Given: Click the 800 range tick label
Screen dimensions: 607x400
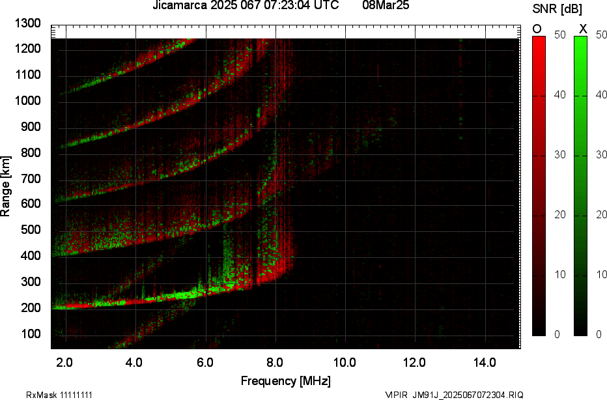Looking at the screenshot, I should (30, 152).
